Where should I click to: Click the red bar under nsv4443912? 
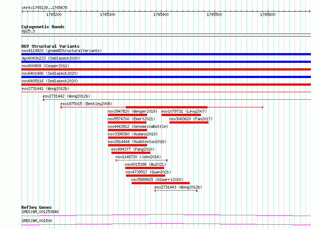click(x=128, y=130)
